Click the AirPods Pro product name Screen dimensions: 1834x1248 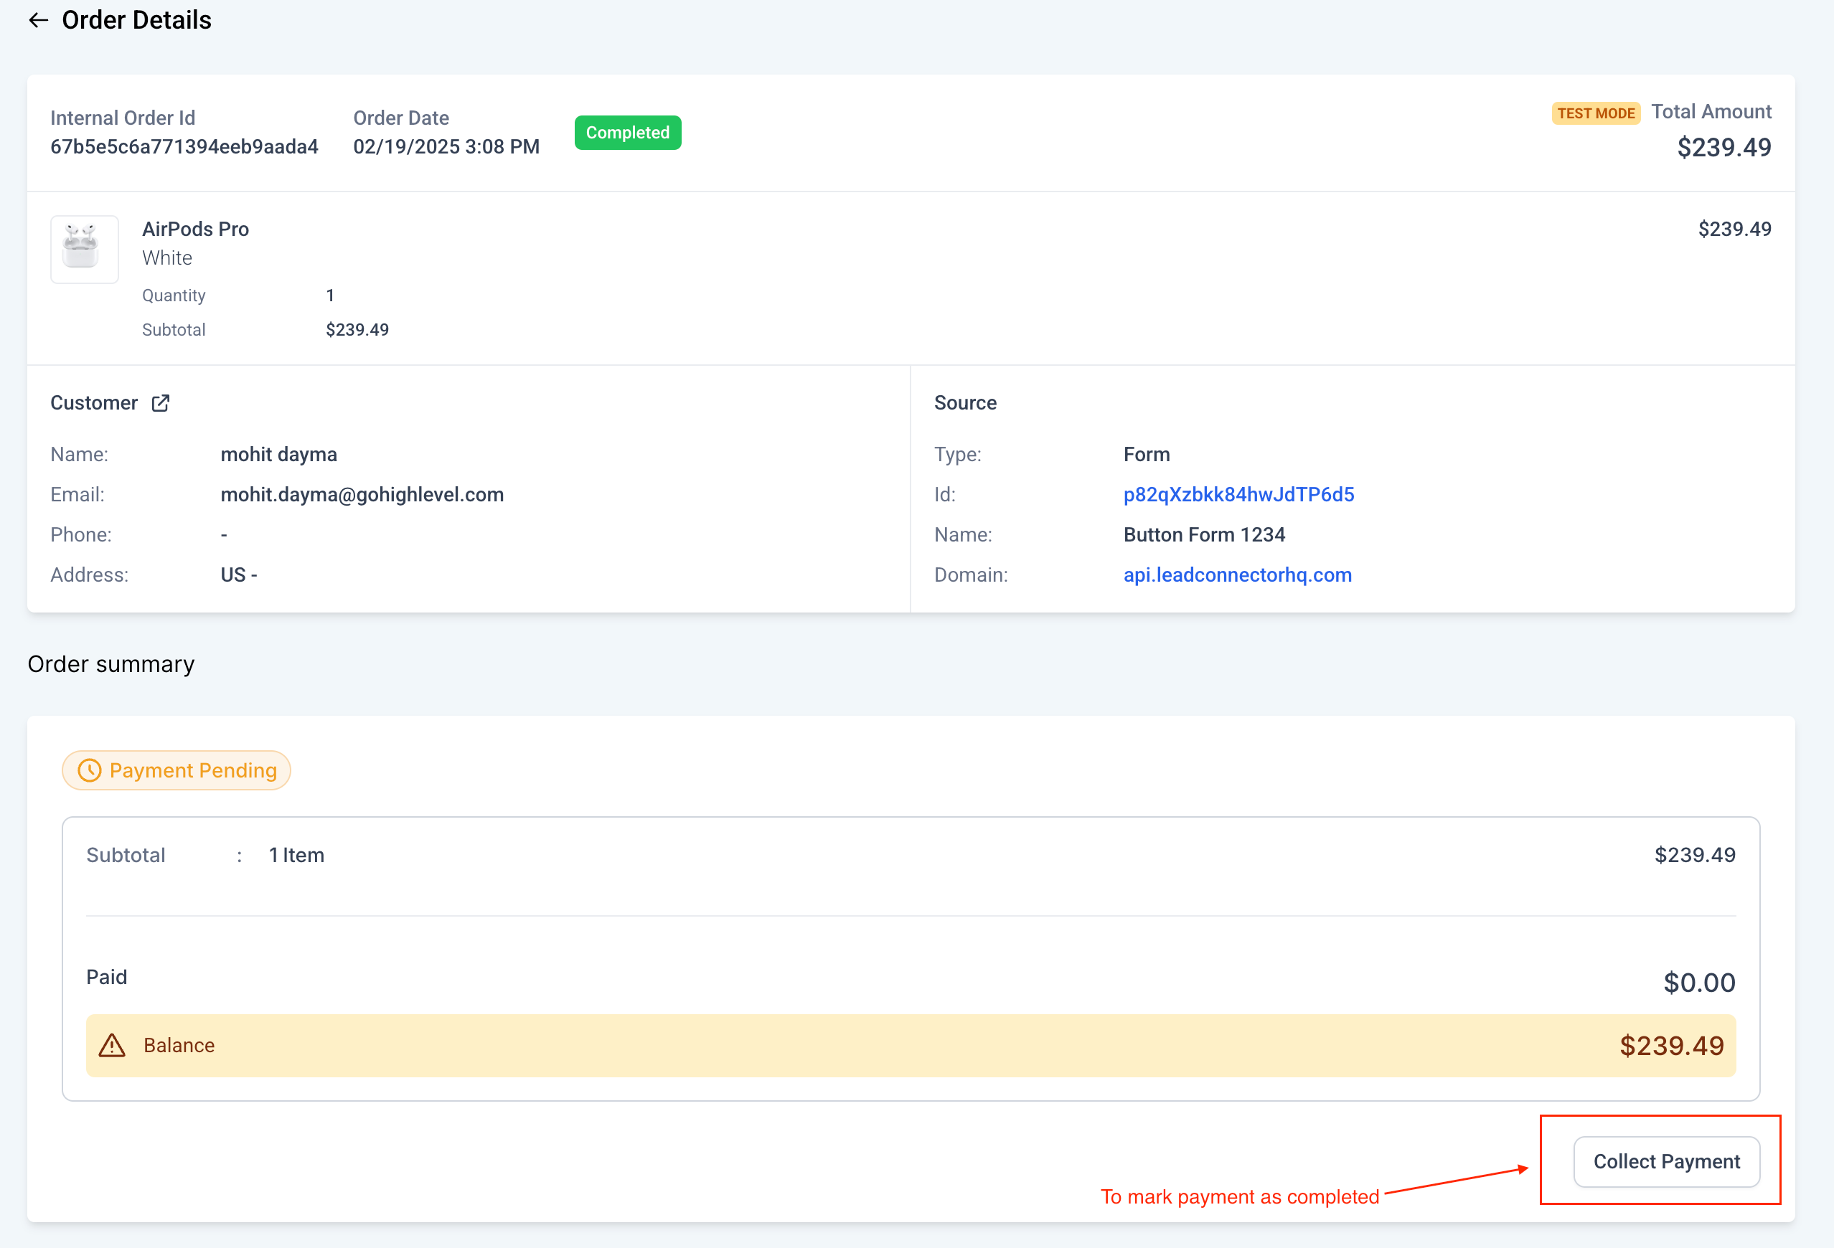pyautogui.click(x=195, y=229)
